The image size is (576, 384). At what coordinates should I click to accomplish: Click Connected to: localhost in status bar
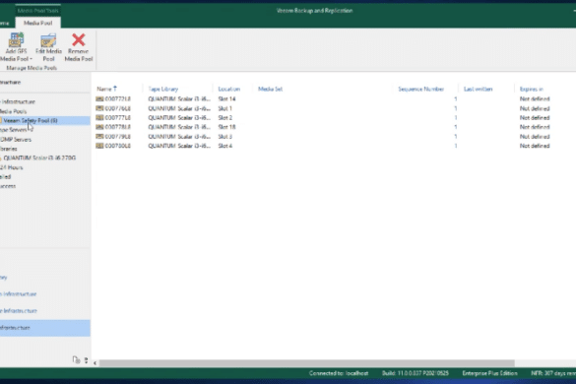pyautogui.click(x=339, y=373)
